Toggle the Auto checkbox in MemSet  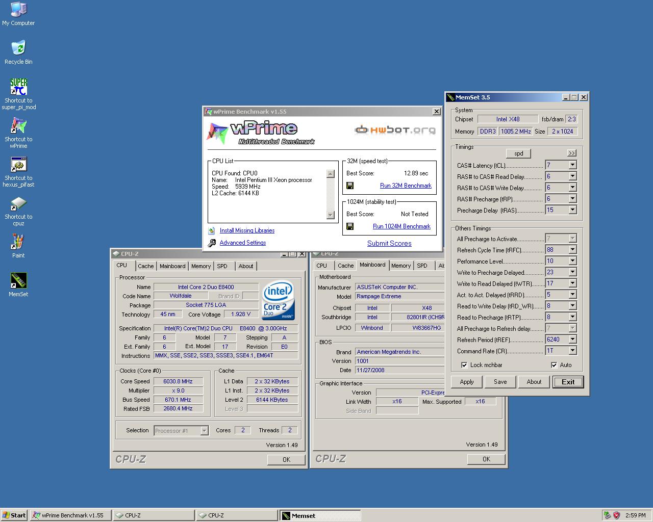[x=554, y=365]
